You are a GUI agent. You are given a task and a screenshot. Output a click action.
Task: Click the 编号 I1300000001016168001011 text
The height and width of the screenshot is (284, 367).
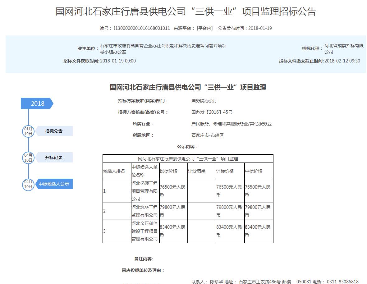pyautogui.click(x=135, y=28)
